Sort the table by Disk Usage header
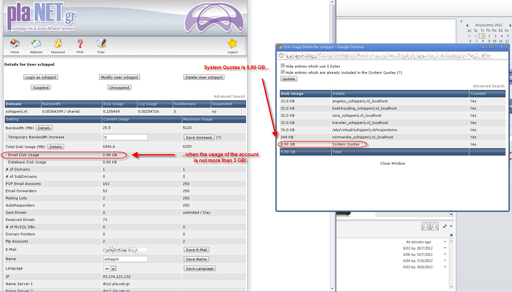This screenshot has width=512, height=292. [x=292, y=94]
